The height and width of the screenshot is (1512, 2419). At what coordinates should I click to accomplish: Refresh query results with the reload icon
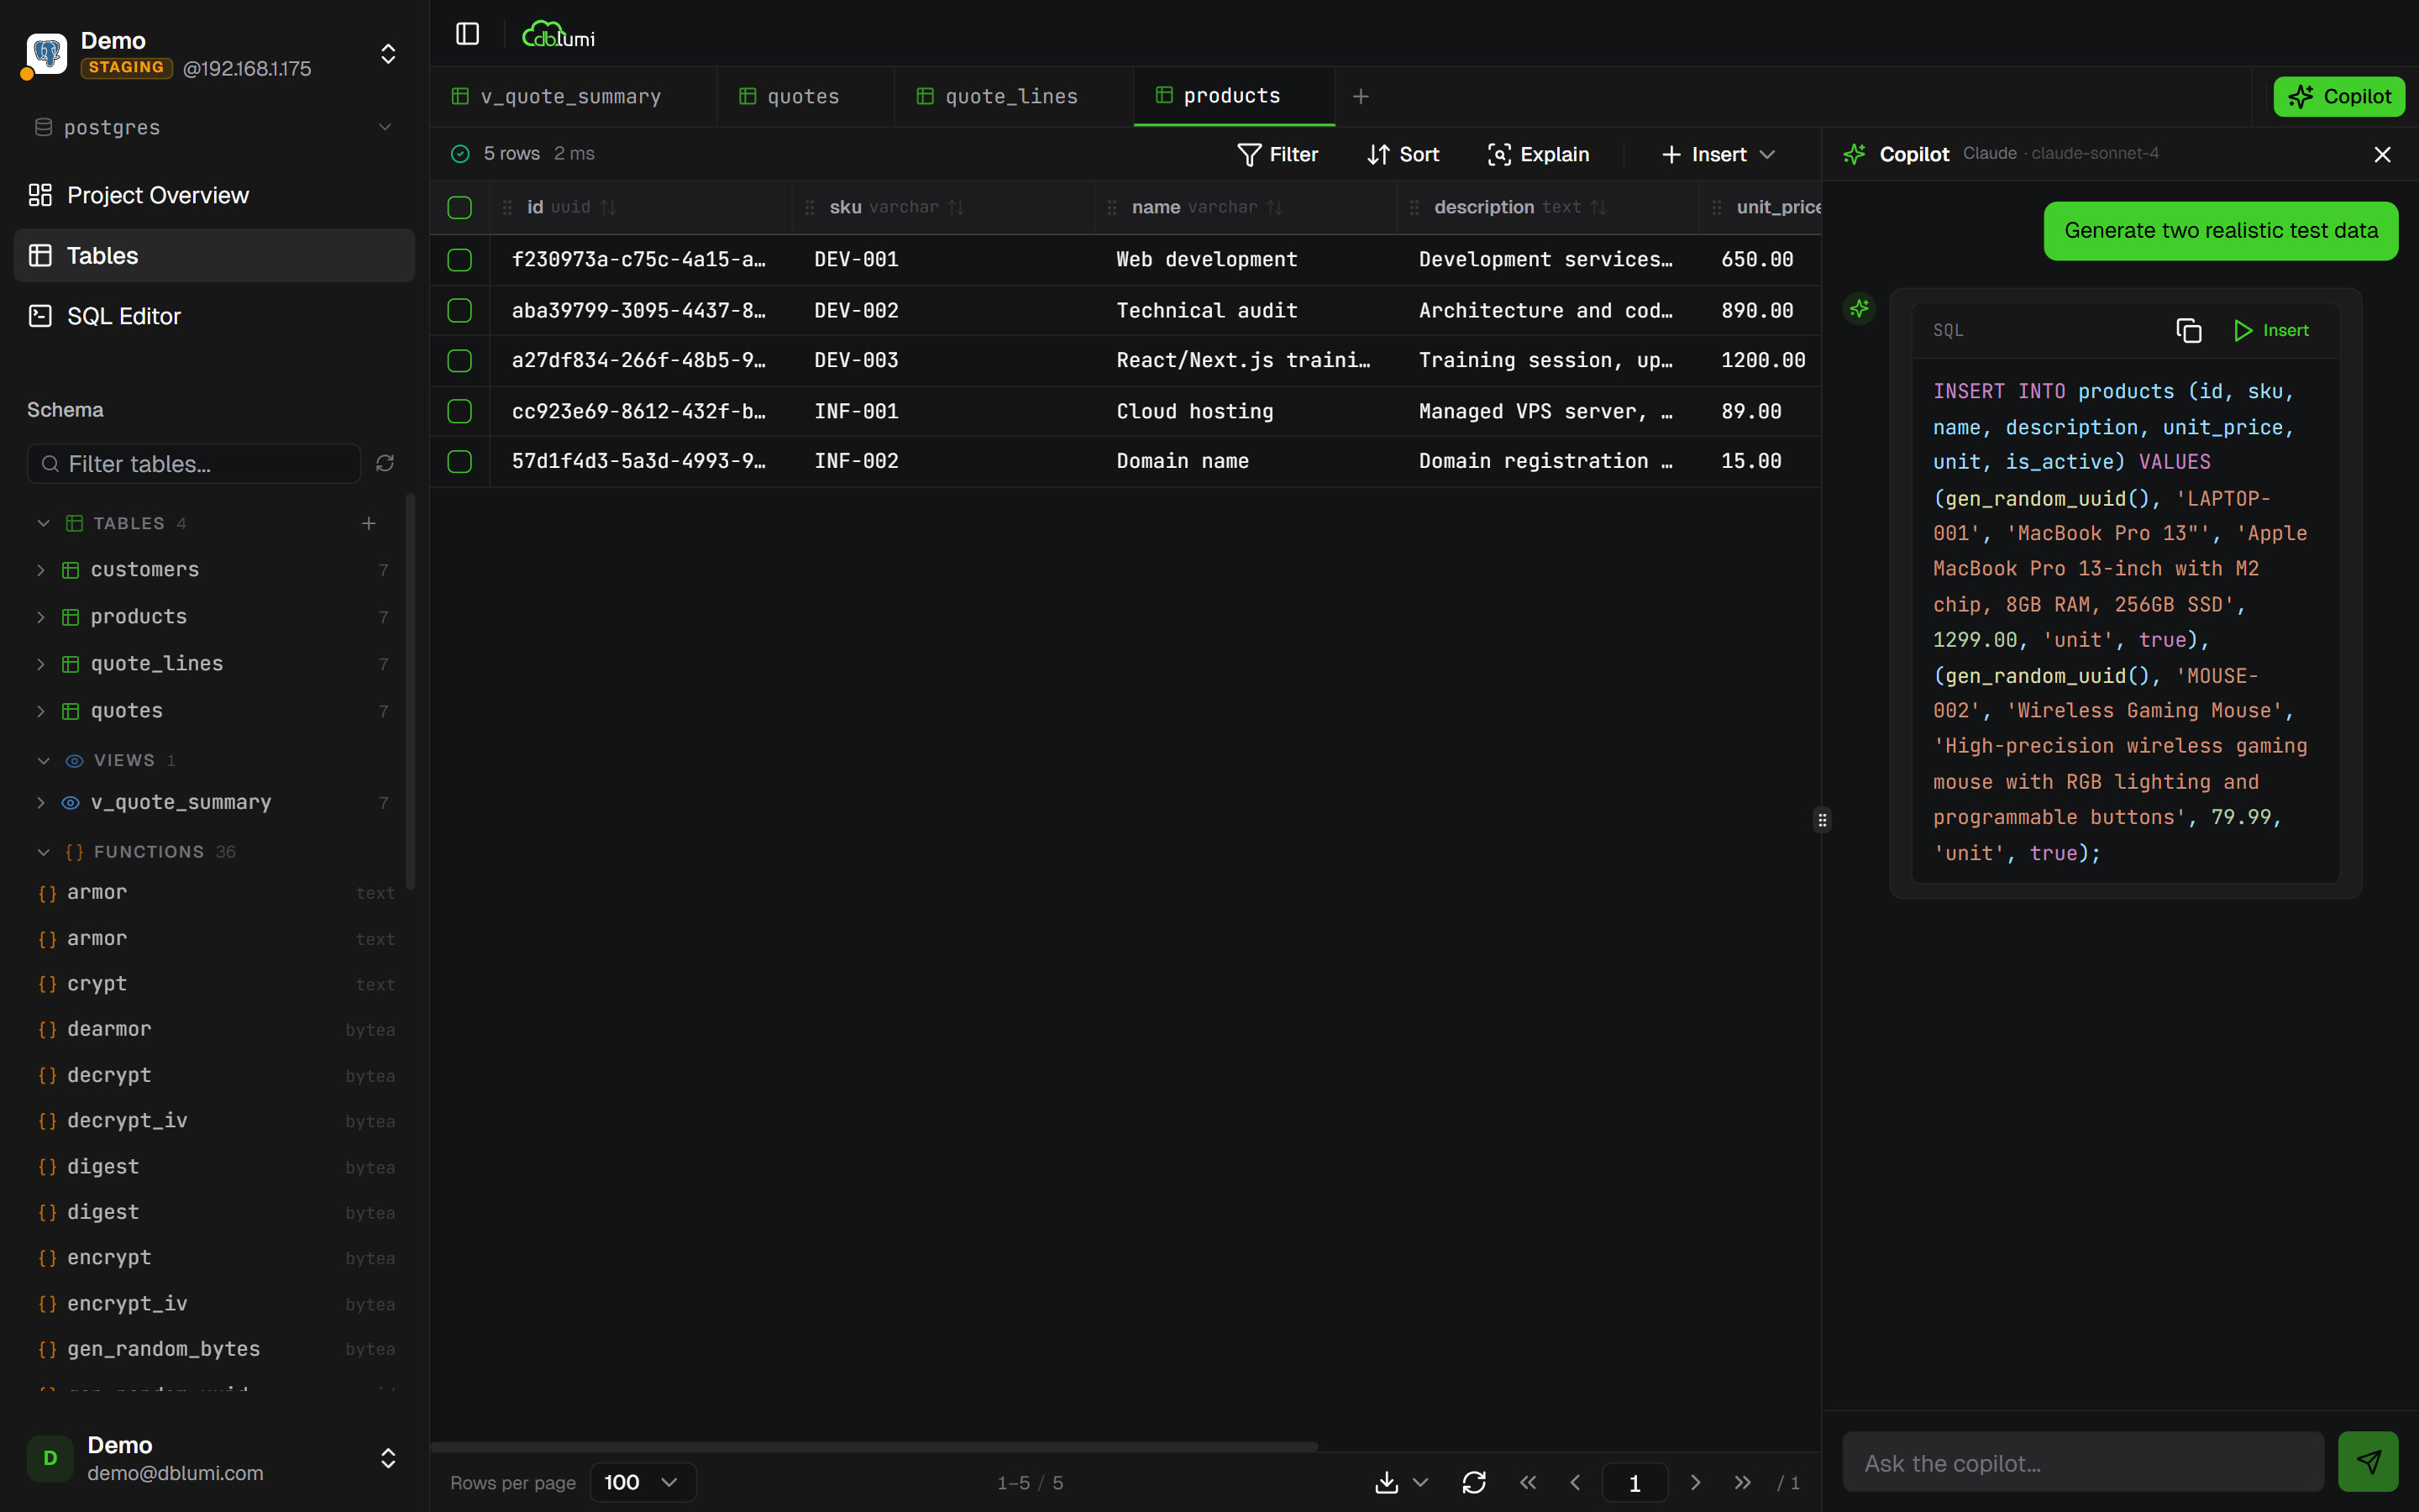(1476, 1482)
